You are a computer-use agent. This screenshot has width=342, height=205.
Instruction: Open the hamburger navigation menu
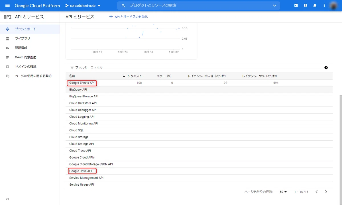pos(7,6)
